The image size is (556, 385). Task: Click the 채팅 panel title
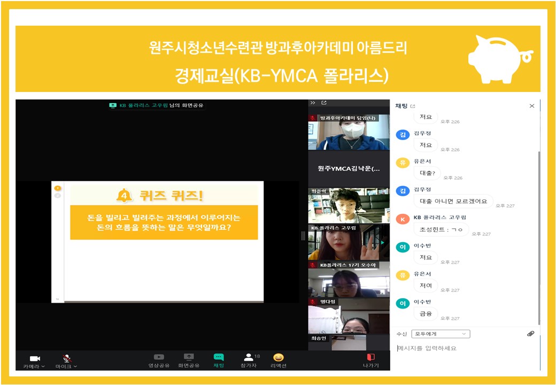point(401,106)
